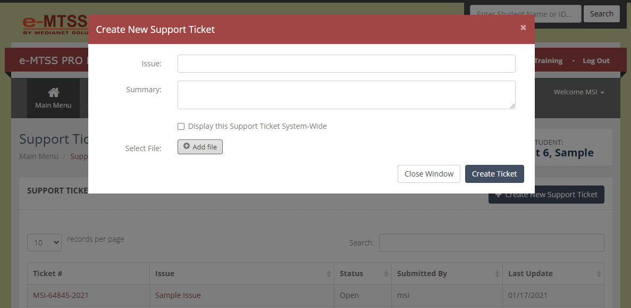631x308 pixels.
Task: Enable Display this Support Ticket System-Wide
Action: (x=181, y=127)
